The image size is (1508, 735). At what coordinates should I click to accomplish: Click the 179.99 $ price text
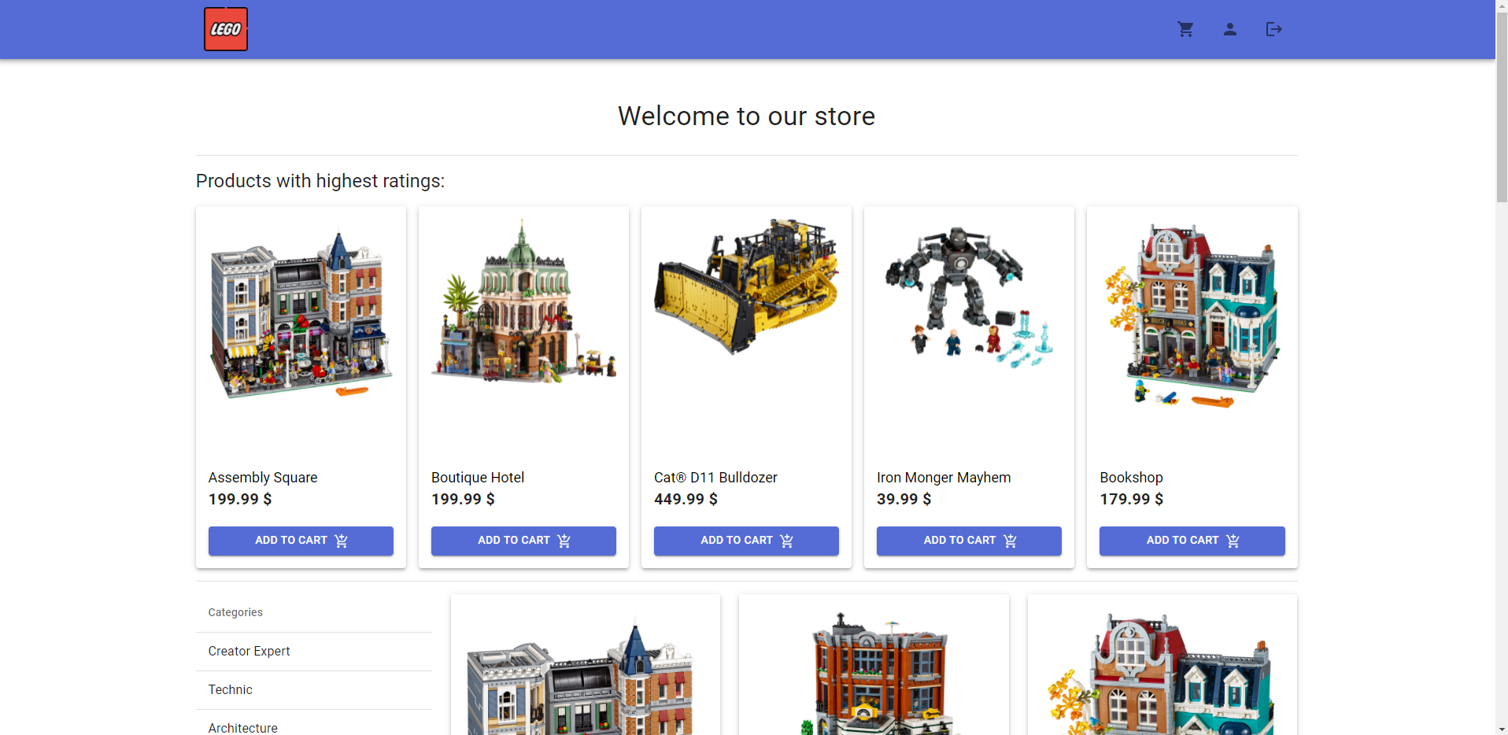(1131, 499)
